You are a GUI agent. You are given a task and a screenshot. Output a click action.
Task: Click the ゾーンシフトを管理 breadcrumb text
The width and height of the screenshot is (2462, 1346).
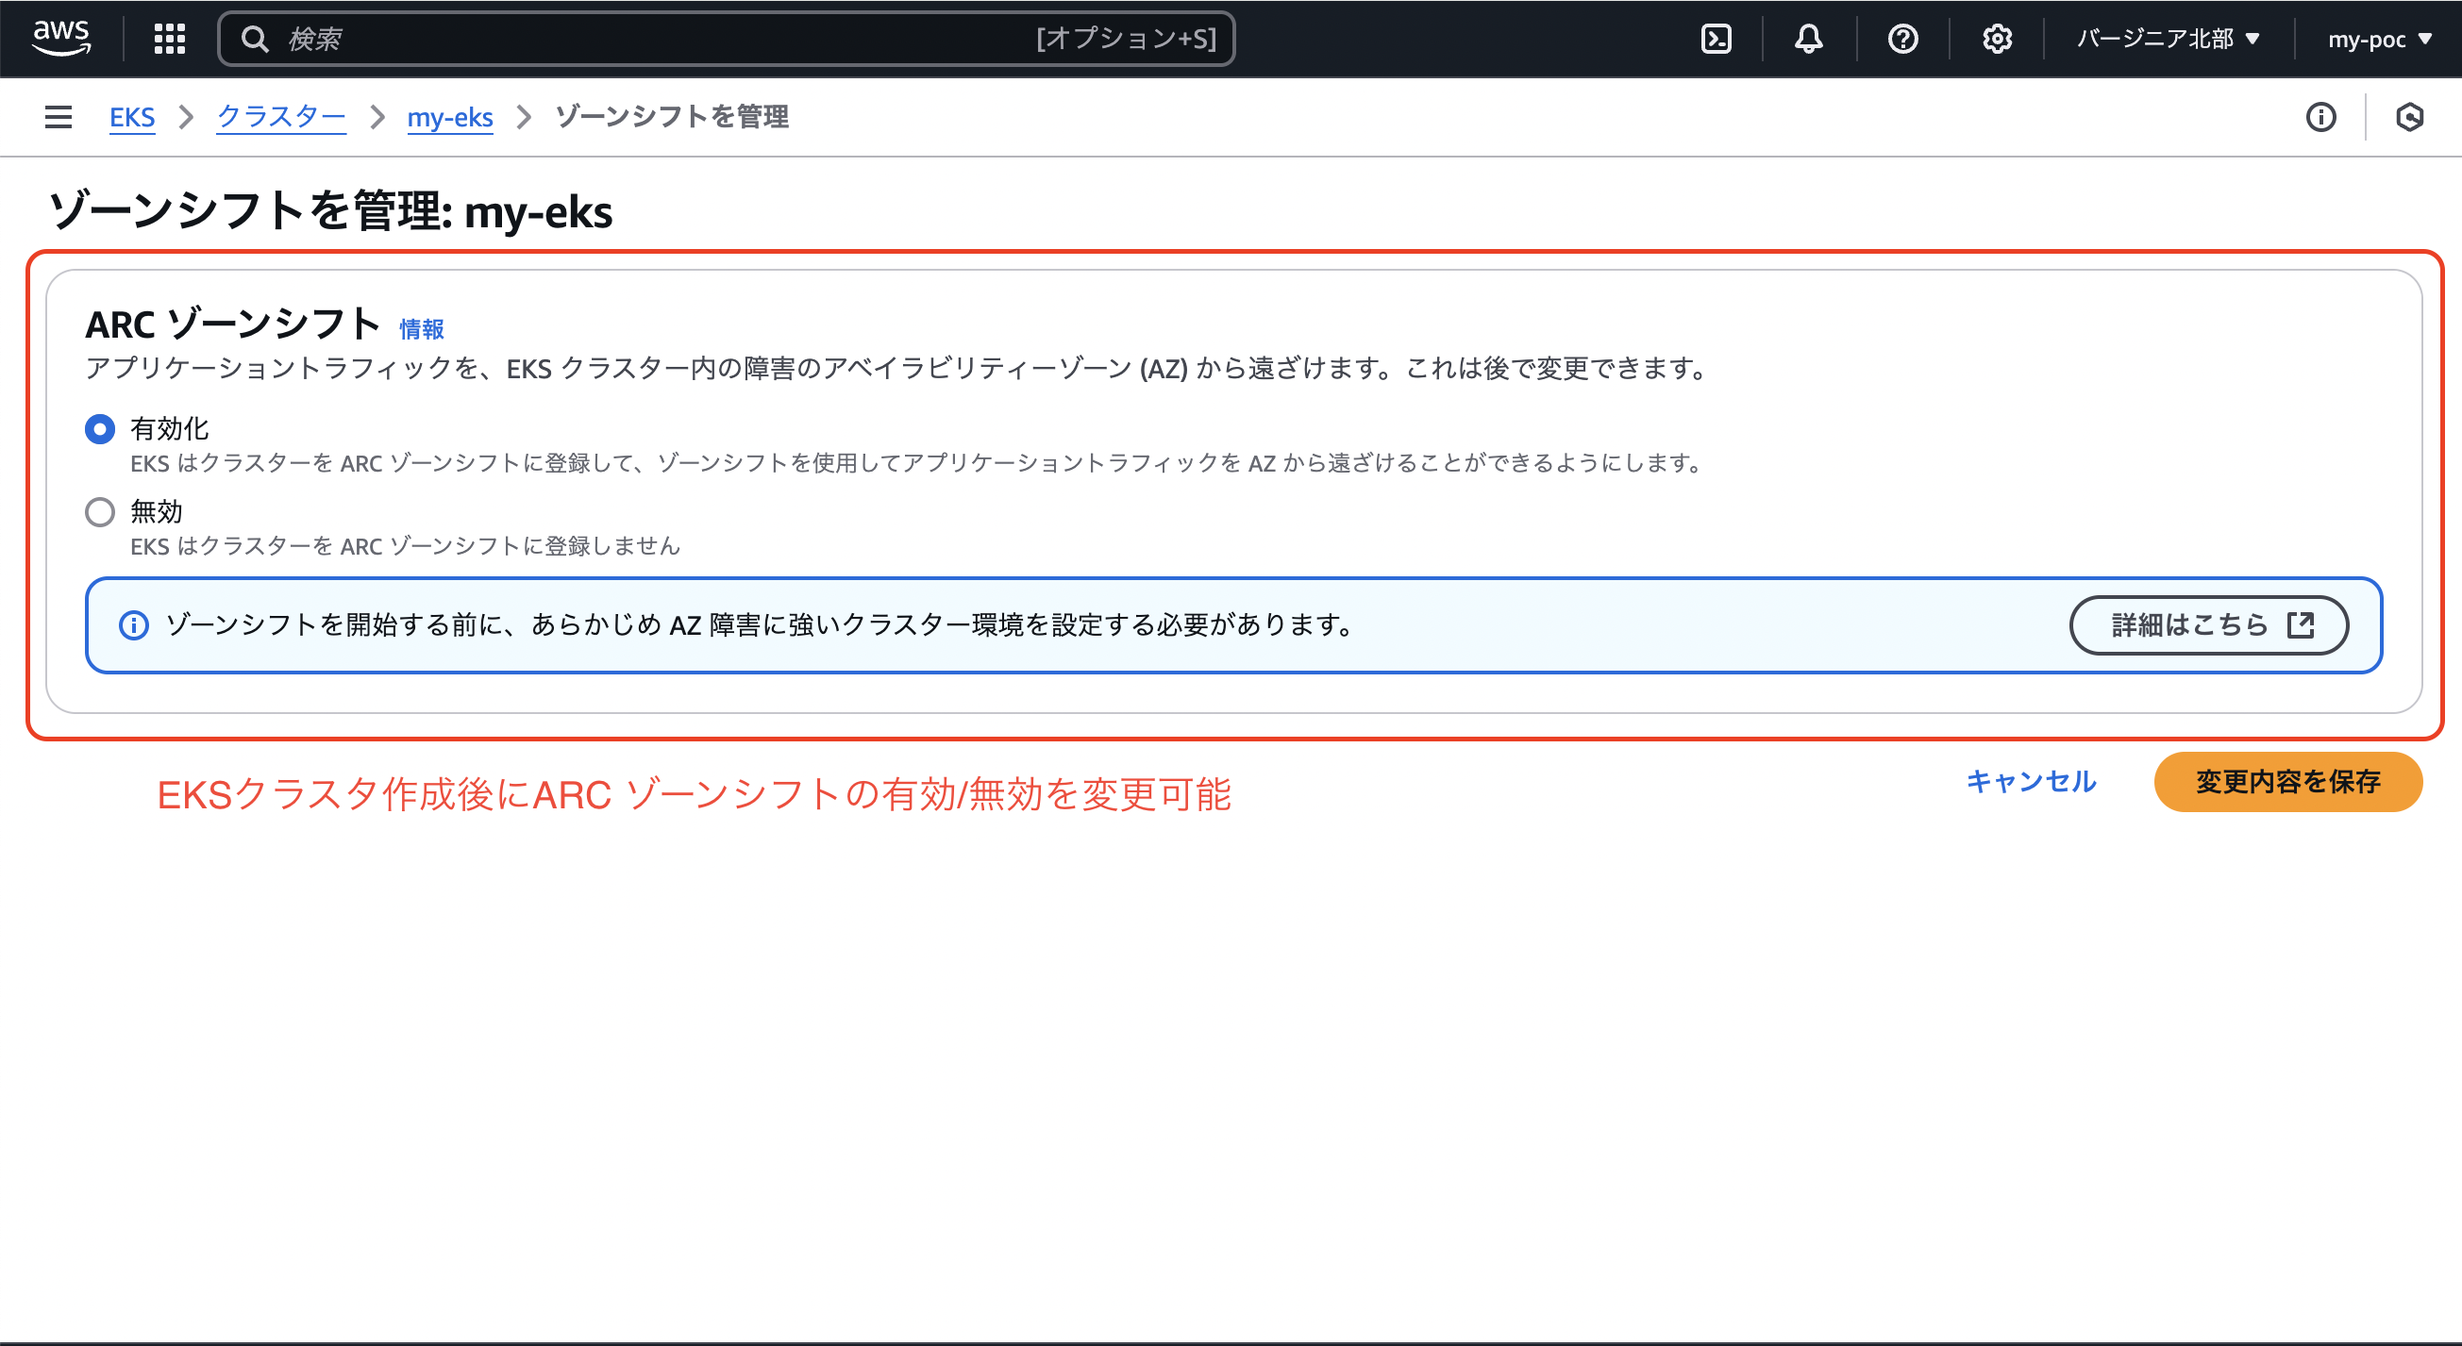coord(672,117)
